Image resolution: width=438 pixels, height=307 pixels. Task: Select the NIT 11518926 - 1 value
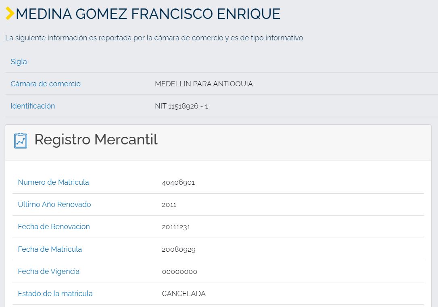(x=181, y=107)
